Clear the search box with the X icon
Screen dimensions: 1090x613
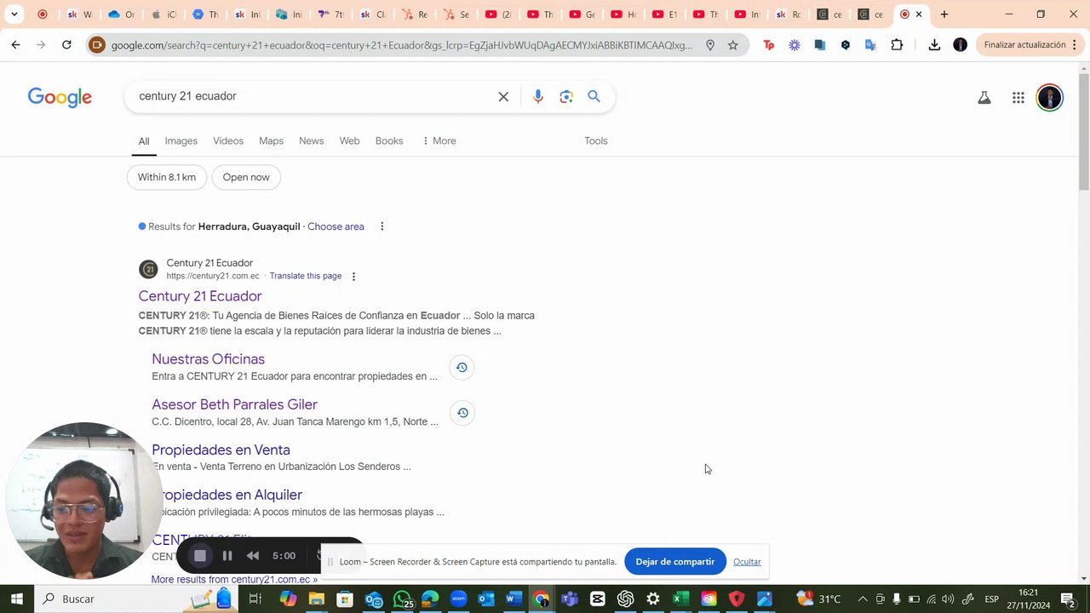pos(503,96)
